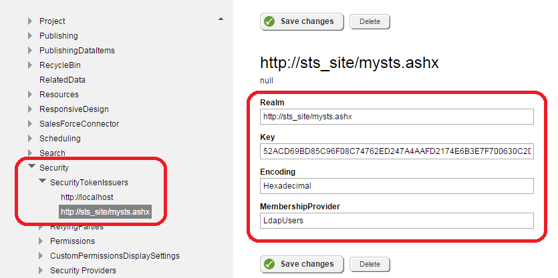Expand the Scheduling node arrow

[x=31, y=139]
